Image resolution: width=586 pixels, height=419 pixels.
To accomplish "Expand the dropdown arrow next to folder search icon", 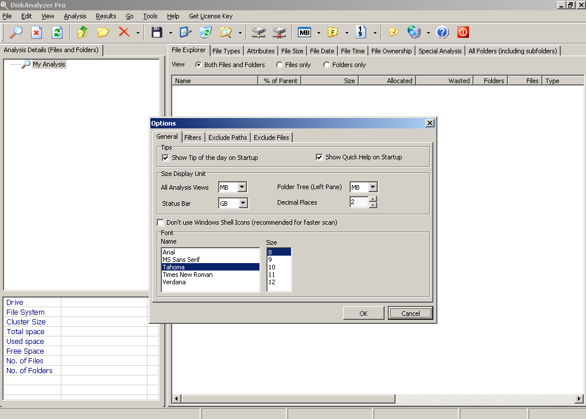I will point(240,33).
